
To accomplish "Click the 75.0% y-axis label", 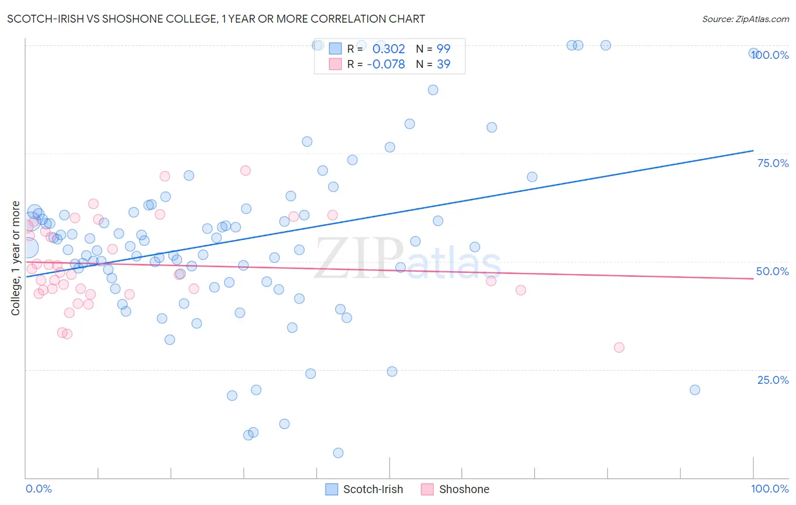I will click(x=773, y=163).
